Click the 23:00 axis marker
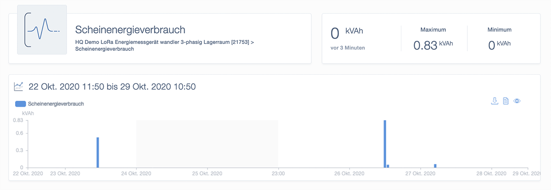This screenshot has width=551, height=190. point(278,174)
